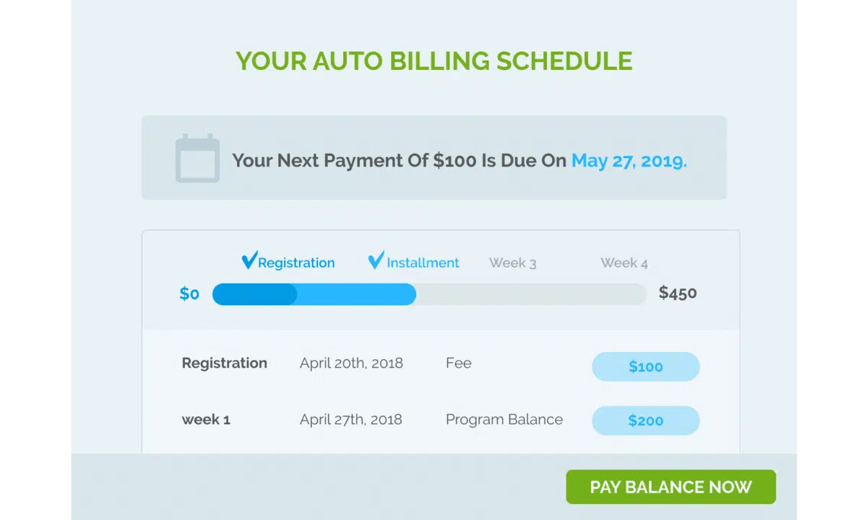Expand the Registration payment row details
The width and height of the screenshot is (867, 520).
point(224,363)
